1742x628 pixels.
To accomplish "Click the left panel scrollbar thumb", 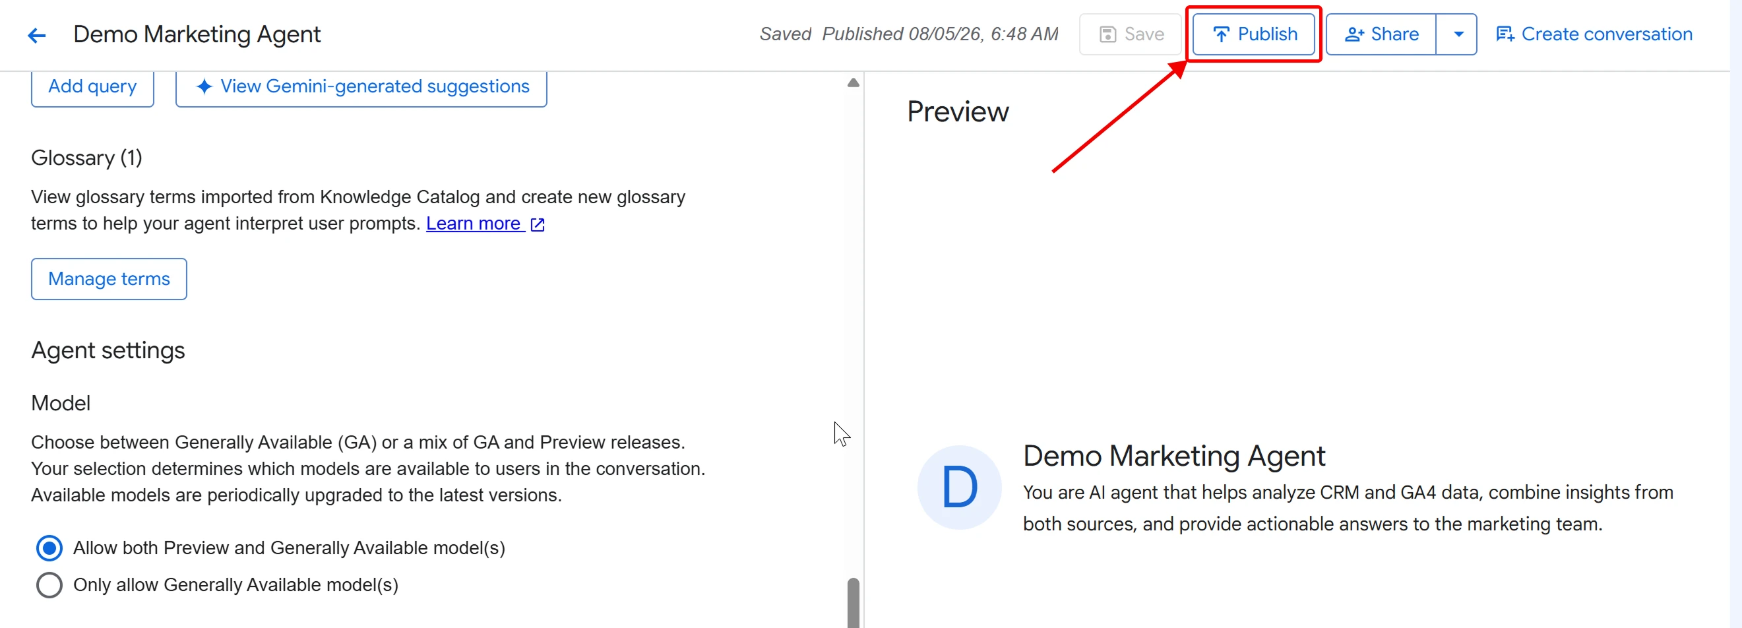I will pyautogui.click(x=854, y=602).
